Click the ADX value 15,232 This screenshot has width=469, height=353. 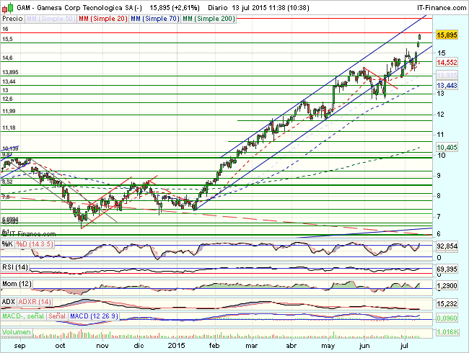tap(447, 304)
